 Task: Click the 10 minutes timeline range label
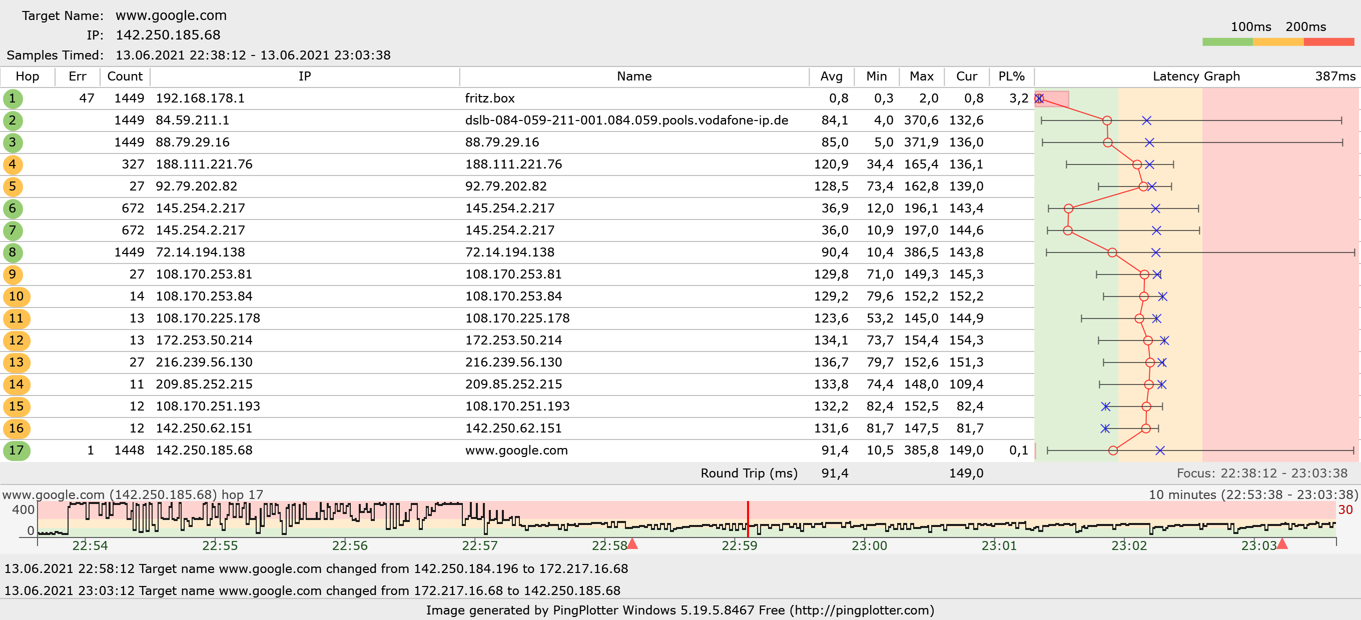coord(1253,495)
